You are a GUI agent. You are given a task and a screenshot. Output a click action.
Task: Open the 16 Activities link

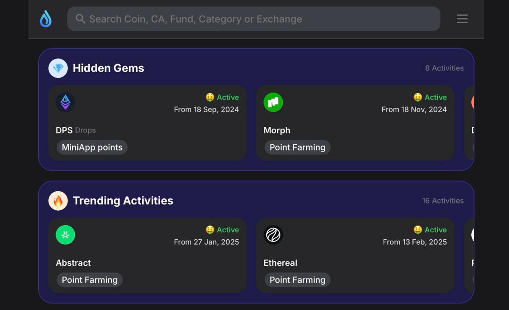pyautogui.click(x=443, y=201)
